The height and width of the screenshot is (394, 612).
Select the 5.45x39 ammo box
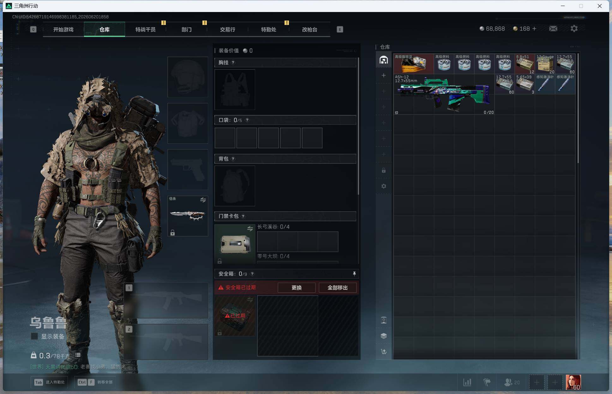pos(525,84)
